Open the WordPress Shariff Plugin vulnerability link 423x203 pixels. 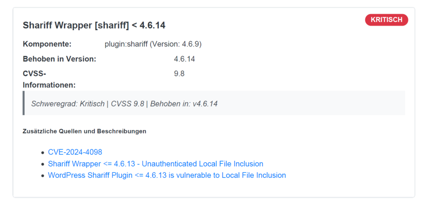[x=166, y=175]
